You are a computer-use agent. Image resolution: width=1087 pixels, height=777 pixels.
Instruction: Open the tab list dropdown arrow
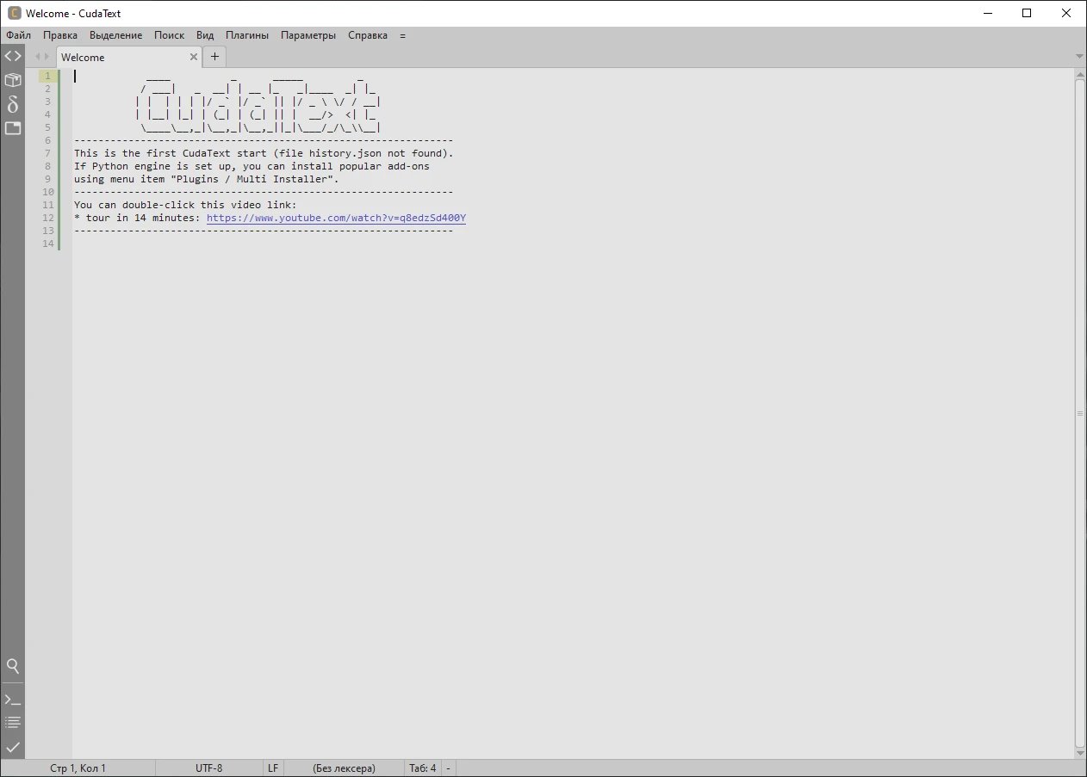tap(1079, 57)
